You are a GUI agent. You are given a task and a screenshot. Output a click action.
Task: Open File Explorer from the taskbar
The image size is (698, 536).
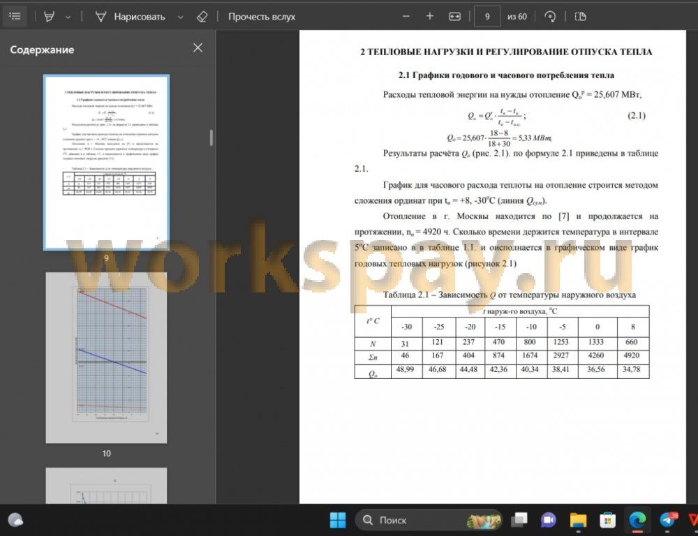578,519
